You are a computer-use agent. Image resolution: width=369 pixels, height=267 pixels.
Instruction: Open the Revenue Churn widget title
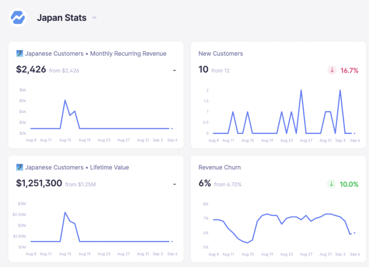point(219,167)
